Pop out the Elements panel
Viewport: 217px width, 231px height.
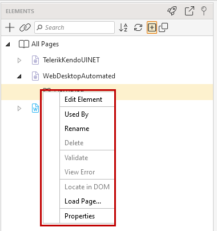[190, 11]
